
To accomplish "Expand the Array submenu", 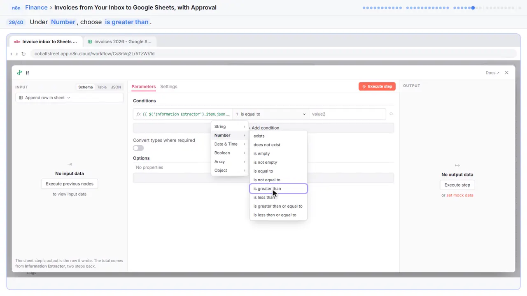I will (230, 162).
